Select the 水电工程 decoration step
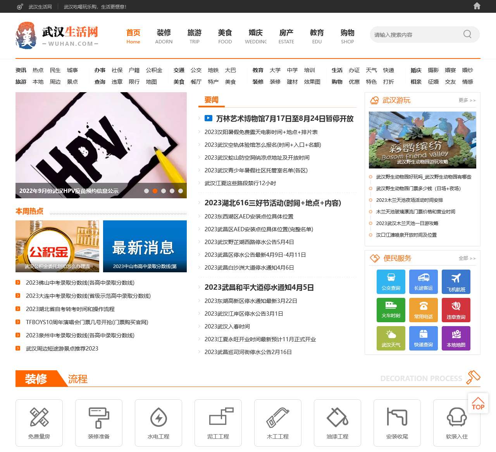496x452 pixels. click(x=158, y=423)
